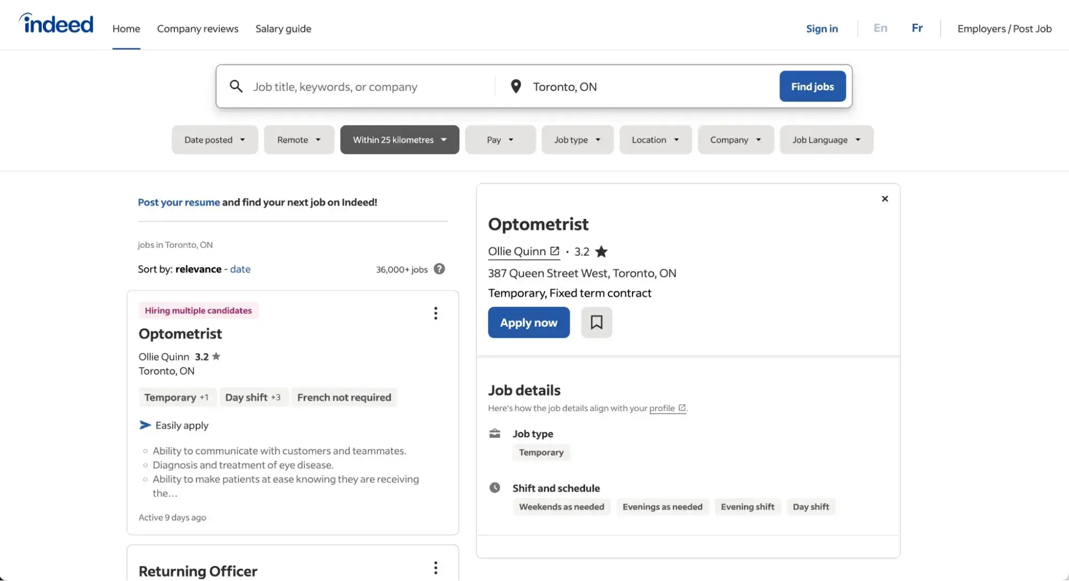Click the Shift and schedule clock icon
Screen dimensions: 1069x581
pos(495,487)
